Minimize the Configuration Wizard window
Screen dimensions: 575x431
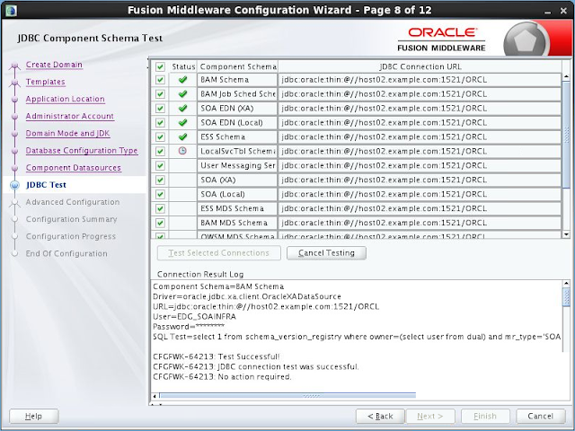[547, 12]
